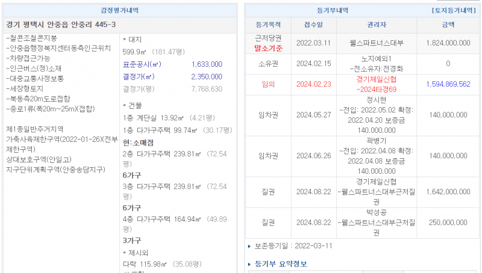Click the 1,594,869,562 claim amount
Screen dimensions: 482x273
pos(448,84)
